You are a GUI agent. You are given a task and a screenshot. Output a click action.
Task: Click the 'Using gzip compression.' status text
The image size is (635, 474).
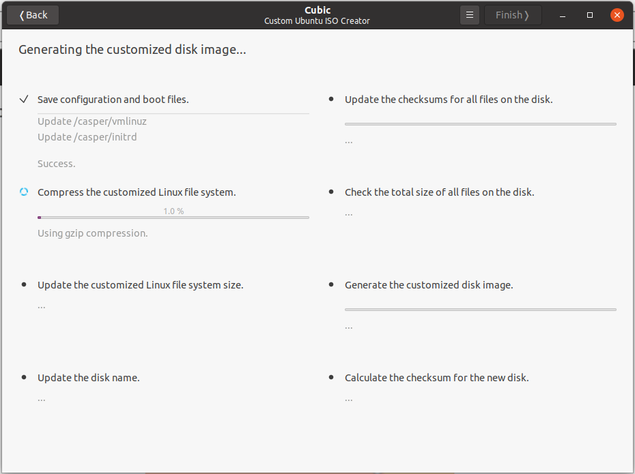(92, 233)
